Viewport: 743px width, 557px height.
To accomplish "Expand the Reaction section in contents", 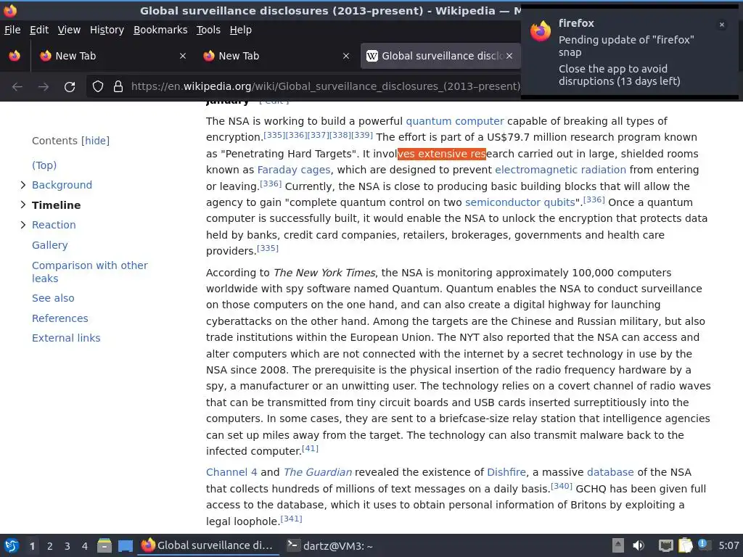I will (x=22, y=225).
